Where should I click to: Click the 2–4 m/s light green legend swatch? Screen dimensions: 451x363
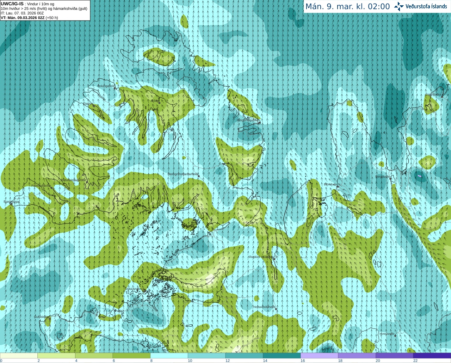[x=56, y=356]
